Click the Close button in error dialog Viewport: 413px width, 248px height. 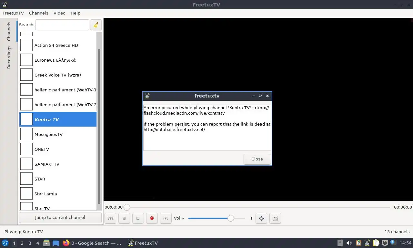(x=257, y=159)
